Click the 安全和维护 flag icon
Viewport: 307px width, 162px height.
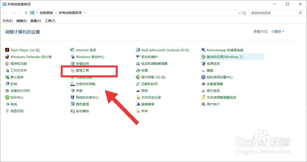[138, 57]
